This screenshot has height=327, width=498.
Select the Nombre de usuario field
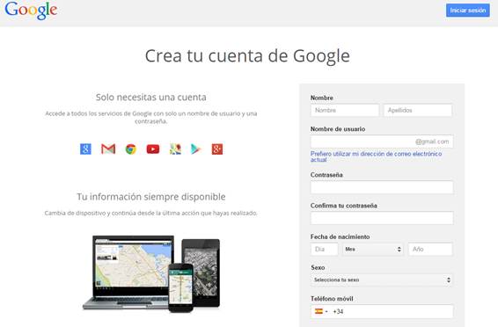382,142
